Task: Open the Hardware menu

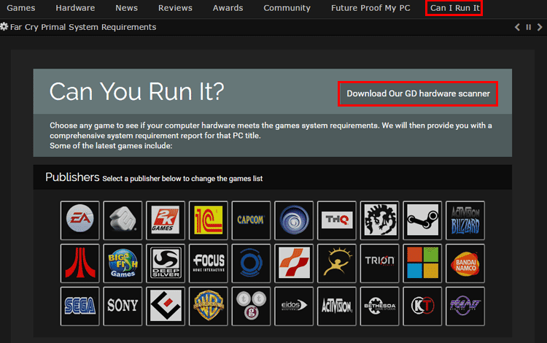Action: pyautogui.click(x=75, y=8)
